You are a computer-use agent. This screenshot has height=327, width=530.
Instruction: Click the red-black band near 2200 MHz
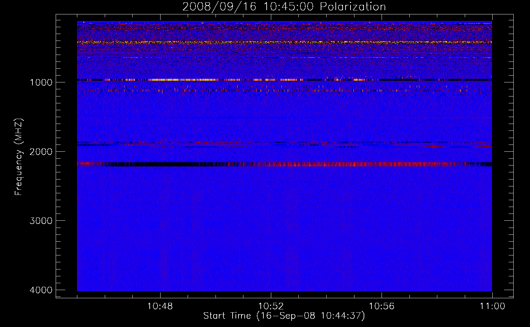pyautogui.click(x=284, y=164)
